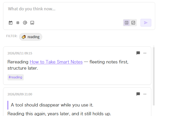Switch editor to list mode
Screen dimensions: 174x116
tap(127, 23)
